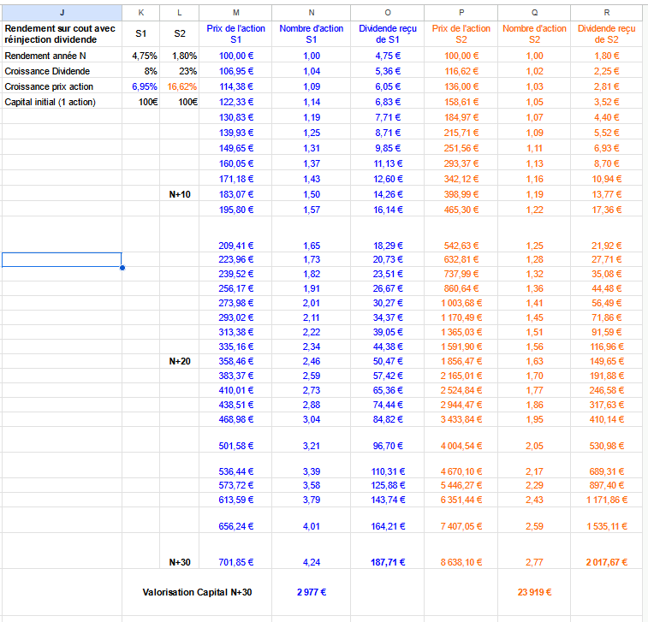Click the 149,65 € dividend cell in S2
The width and height of the screenshot is (648, 622).
[x=607, y=361]
